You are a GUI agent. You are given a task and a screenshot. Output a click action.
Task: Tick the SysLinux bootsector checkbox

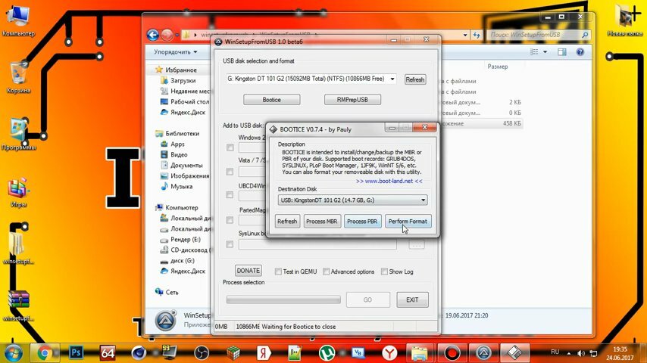click(230, 244)
